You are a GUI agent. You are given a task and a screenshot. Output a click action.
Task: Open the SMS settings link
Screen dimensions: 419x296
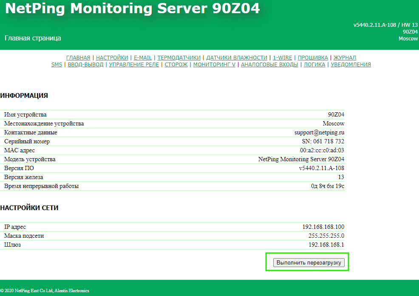click(x=57, y=65)
